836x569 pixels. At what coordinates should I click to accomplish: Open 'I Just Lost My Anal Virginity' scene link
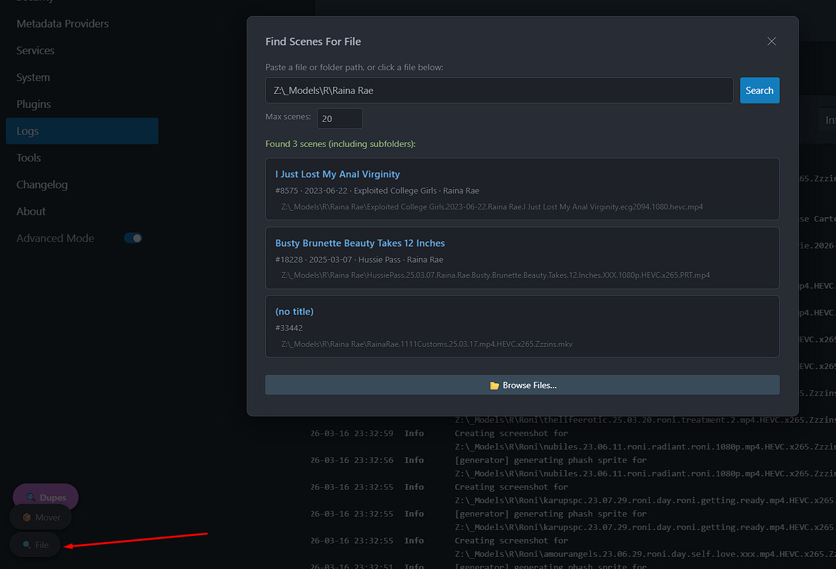(337, 174)
